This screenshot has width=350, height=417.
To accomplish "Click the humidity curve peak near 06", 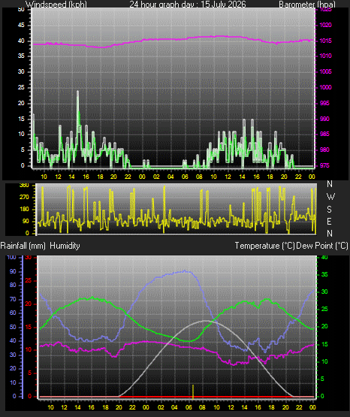I will 185,271.
